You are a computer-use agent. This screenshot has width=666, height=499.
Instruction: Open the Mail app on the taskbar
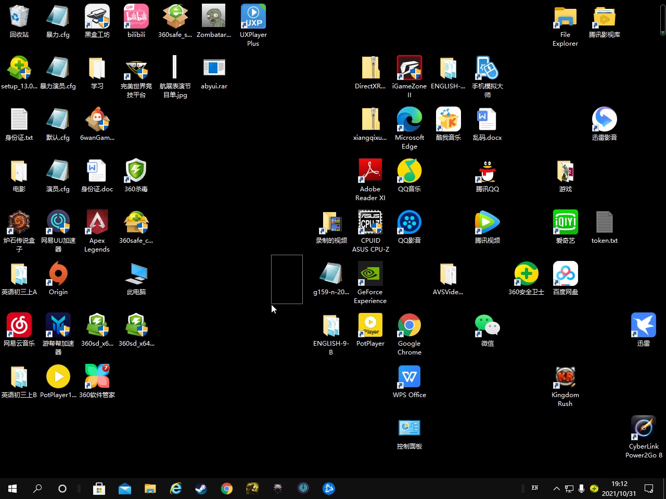point(125,489)
